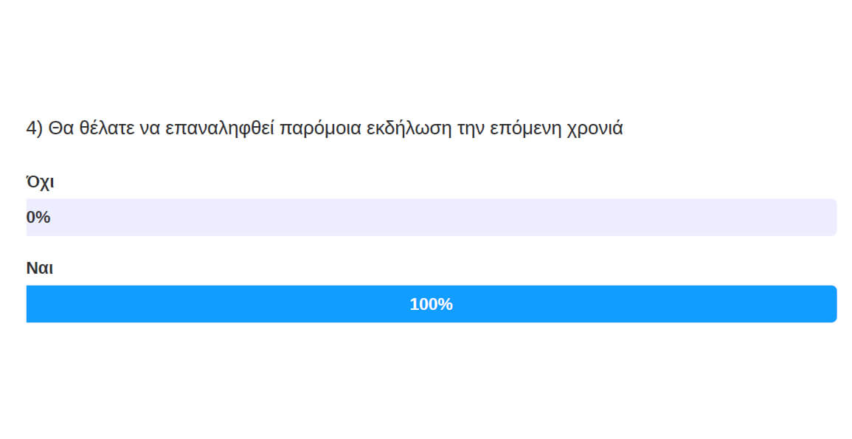Click the word την in the question
The height and width of the screenshot is (439, 852).
click(471, 128)
